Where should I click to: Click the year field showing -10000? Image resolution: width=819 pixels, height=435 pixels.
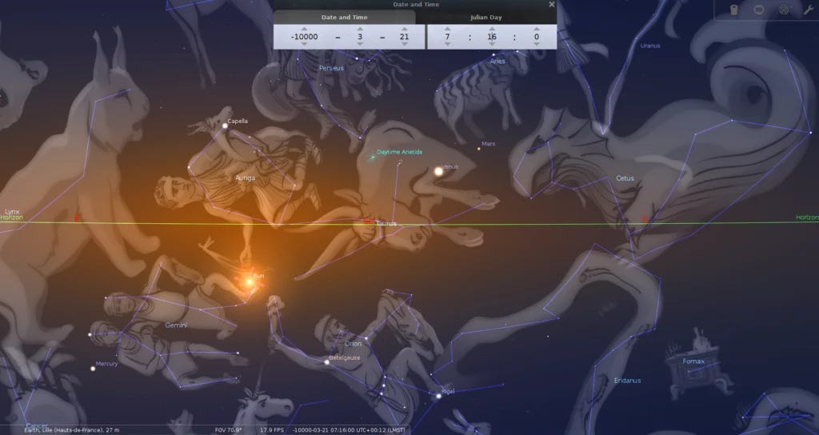(305, 37)
